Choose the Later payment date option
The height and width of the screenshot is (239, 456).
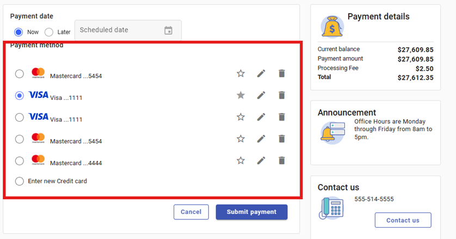(x=49, y=32)
